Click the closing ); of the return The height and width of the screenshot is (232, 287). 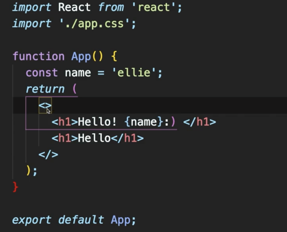32,171
